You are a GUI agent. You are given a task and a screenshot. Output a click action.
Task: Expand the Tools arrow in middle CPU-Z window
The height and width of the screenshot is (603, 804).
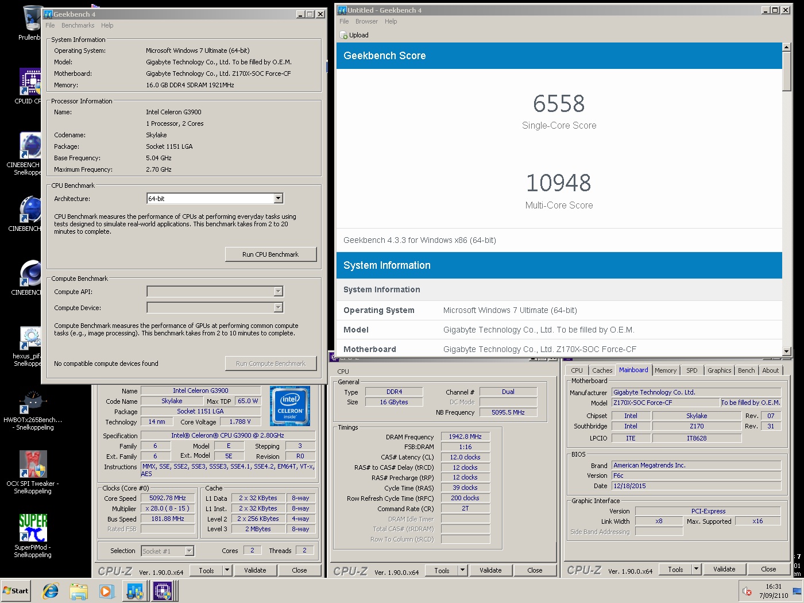pyautogui.click(x=463, y=570)
